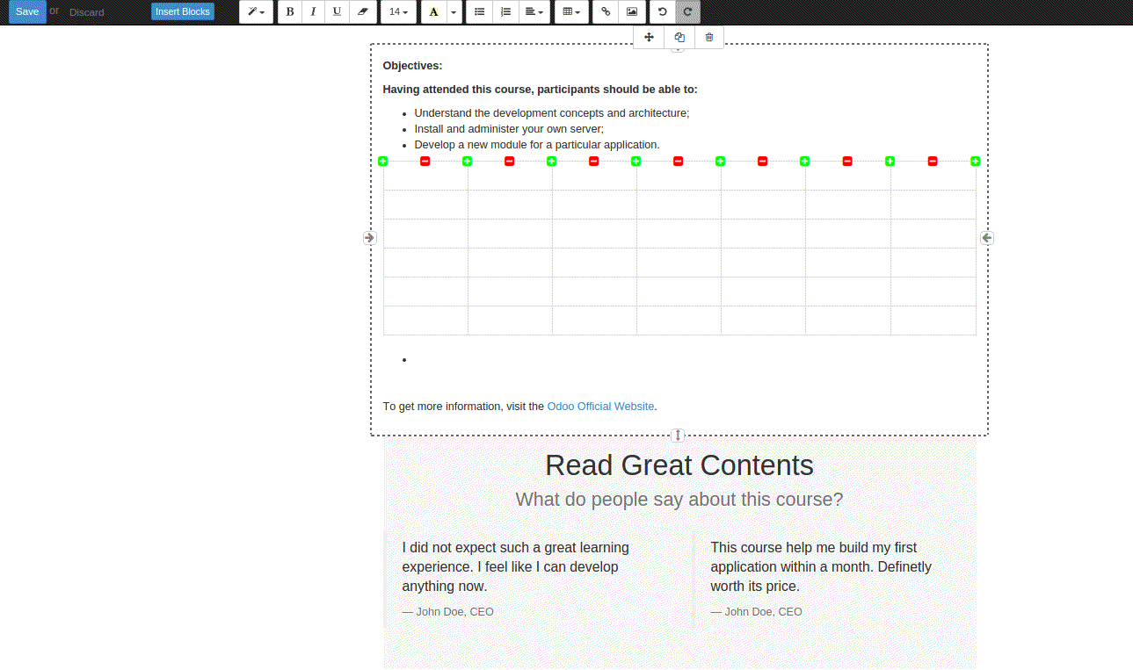The height and width of the screenshot is (670, 1133).
Task: Delete the selected block with trash icon
Action: click(x=709, y=37)
